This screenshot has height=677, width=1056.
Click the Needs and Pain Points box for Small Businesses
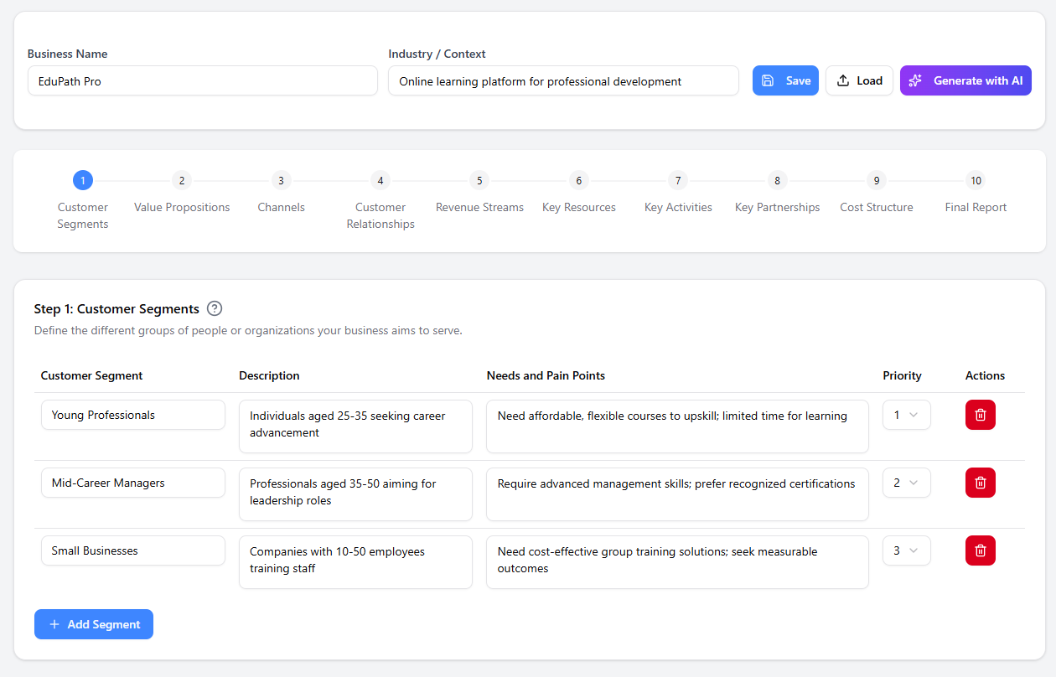[x=677, y=561]
